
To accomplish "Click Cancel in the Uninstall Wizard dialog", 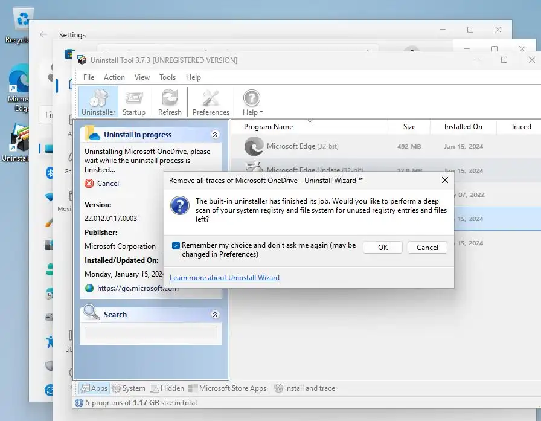I will tap(427, 248).
